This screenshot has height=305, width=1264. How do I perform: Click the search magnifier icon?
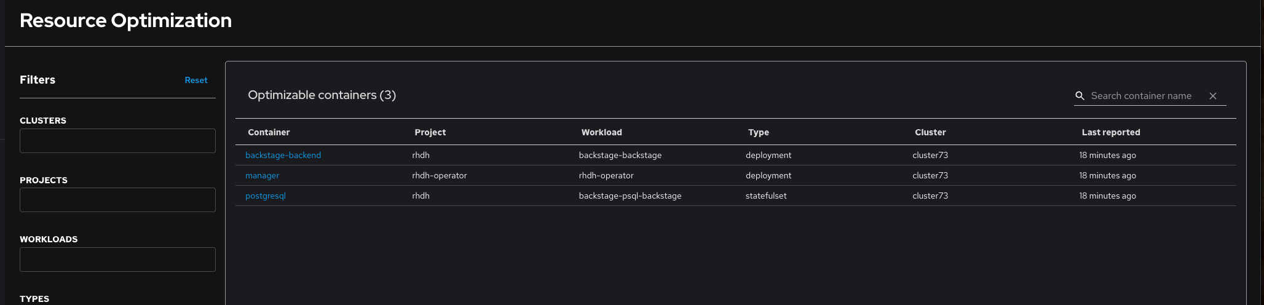1080,96
